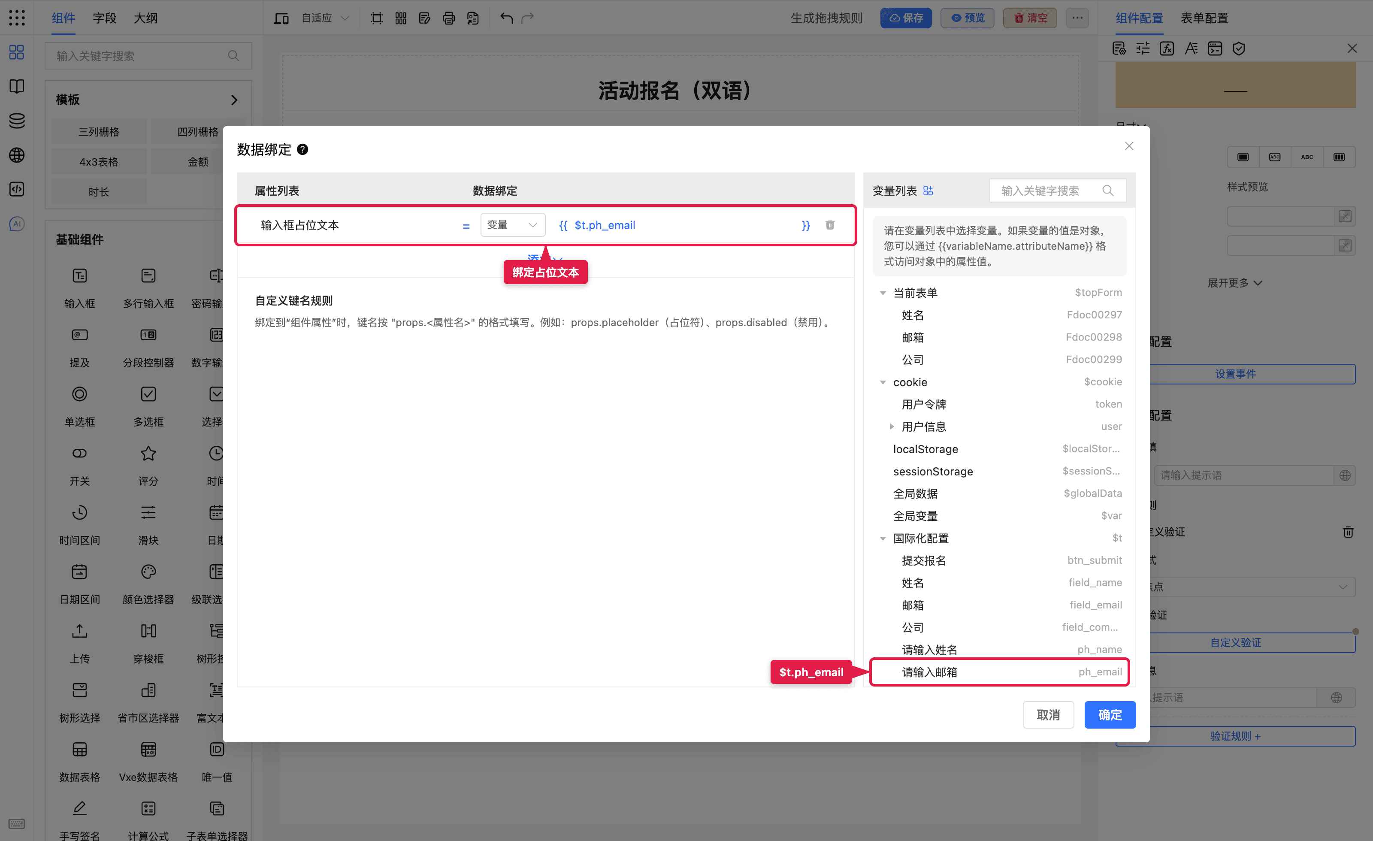Select 请输入邮箱 ph_email variable
This screenshot has height=841, width=1373.
click(999, 672)
